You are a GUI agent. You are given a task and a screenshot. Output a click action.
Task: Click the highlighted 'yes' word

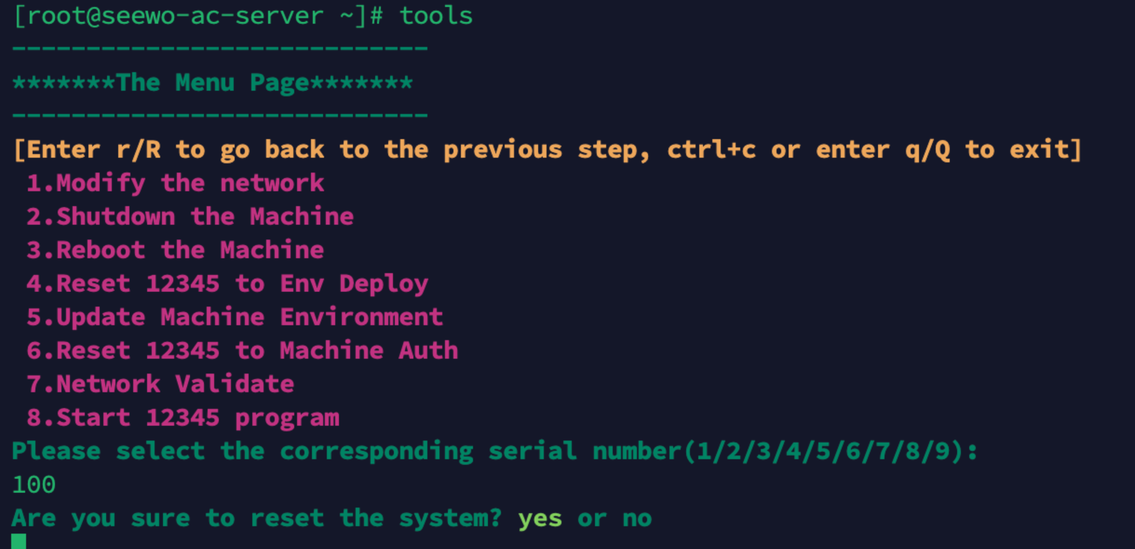tap(540, 518)
